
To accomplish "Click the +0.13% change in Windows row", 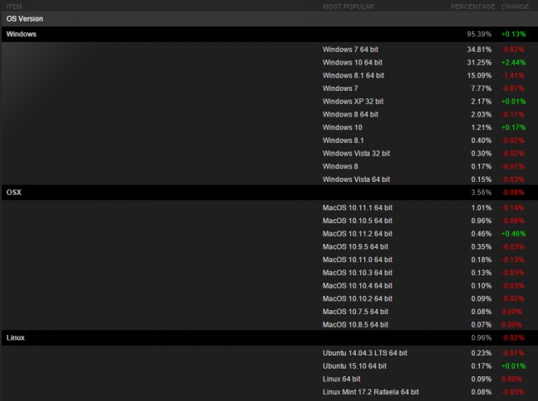I will pos(513,34).
